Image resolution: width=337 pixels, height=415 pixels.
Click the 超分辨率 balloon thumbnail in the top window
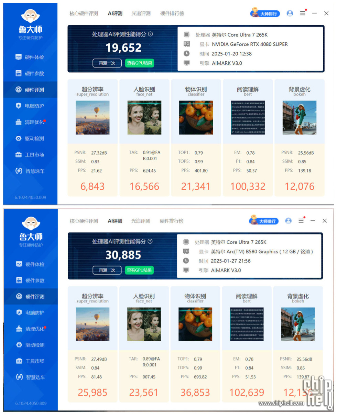coord(93,117)
